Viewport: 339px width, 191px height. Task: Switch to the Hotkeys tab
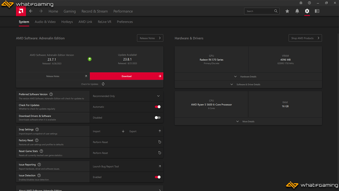pos(67,22)
